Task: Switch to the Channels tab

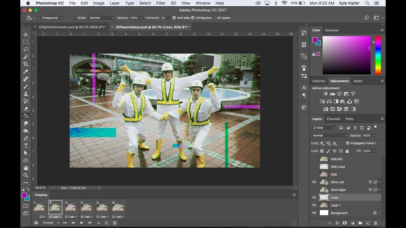Action: click(x=333, y=119)
